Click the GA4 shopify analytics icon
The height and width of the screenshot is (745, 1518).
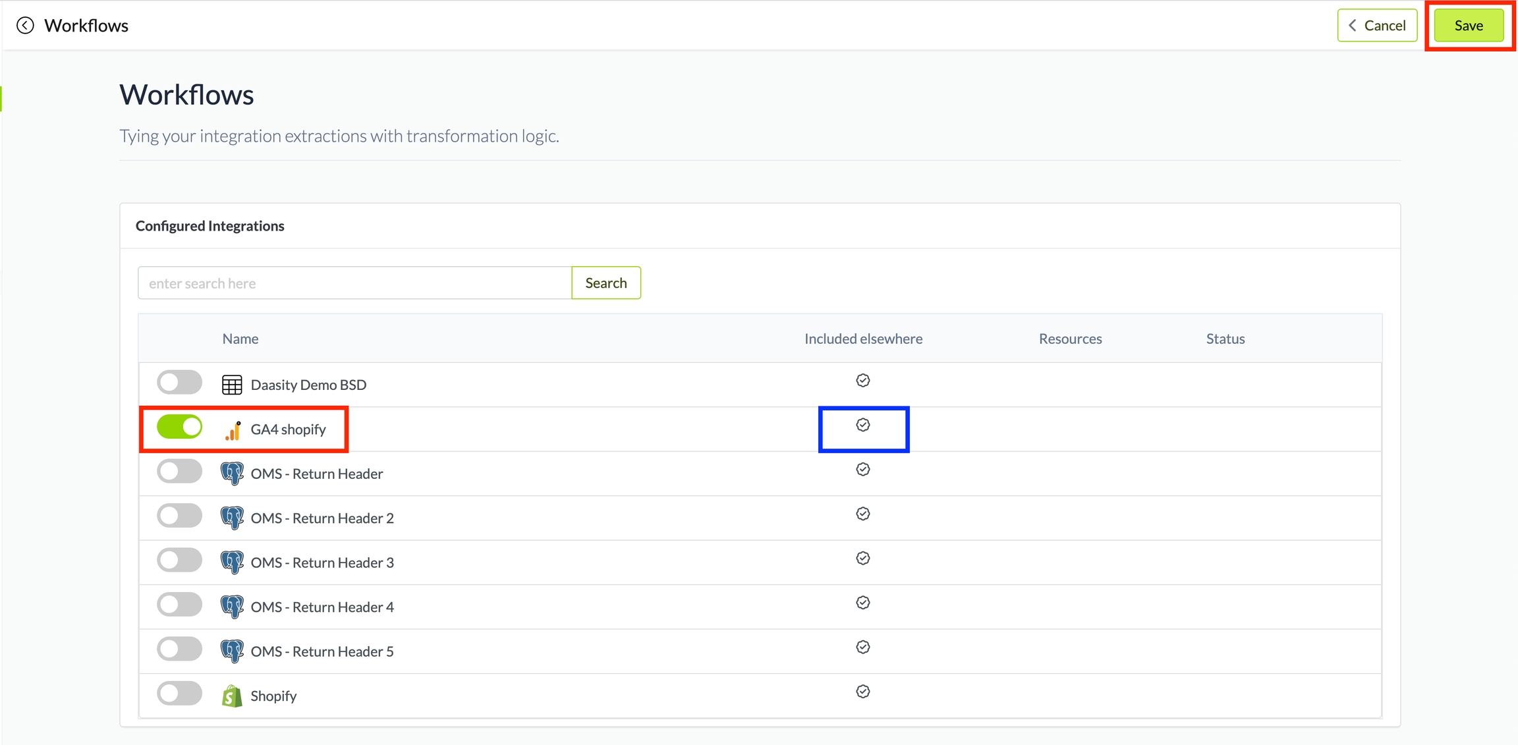coord(233,430)
